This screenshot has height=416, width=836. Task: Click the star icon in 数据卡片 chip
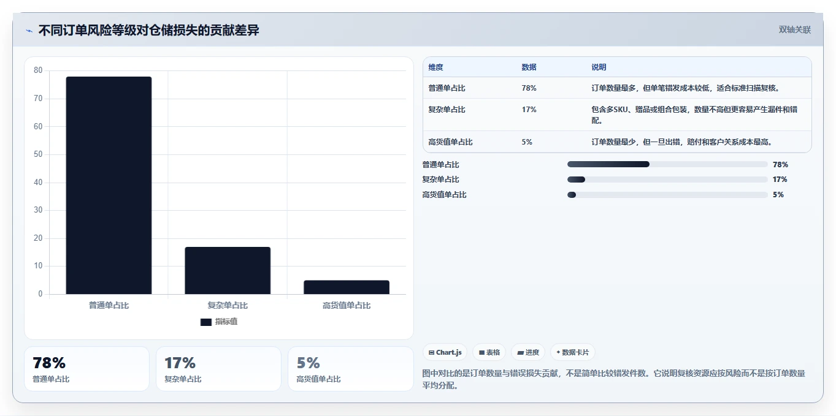(558, 352)
